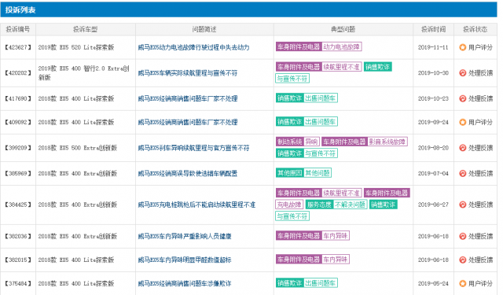Open complaint 威马EX5经销商销售问题车涉嫌欺诈
503x295 pixels.
coord(185,284)
